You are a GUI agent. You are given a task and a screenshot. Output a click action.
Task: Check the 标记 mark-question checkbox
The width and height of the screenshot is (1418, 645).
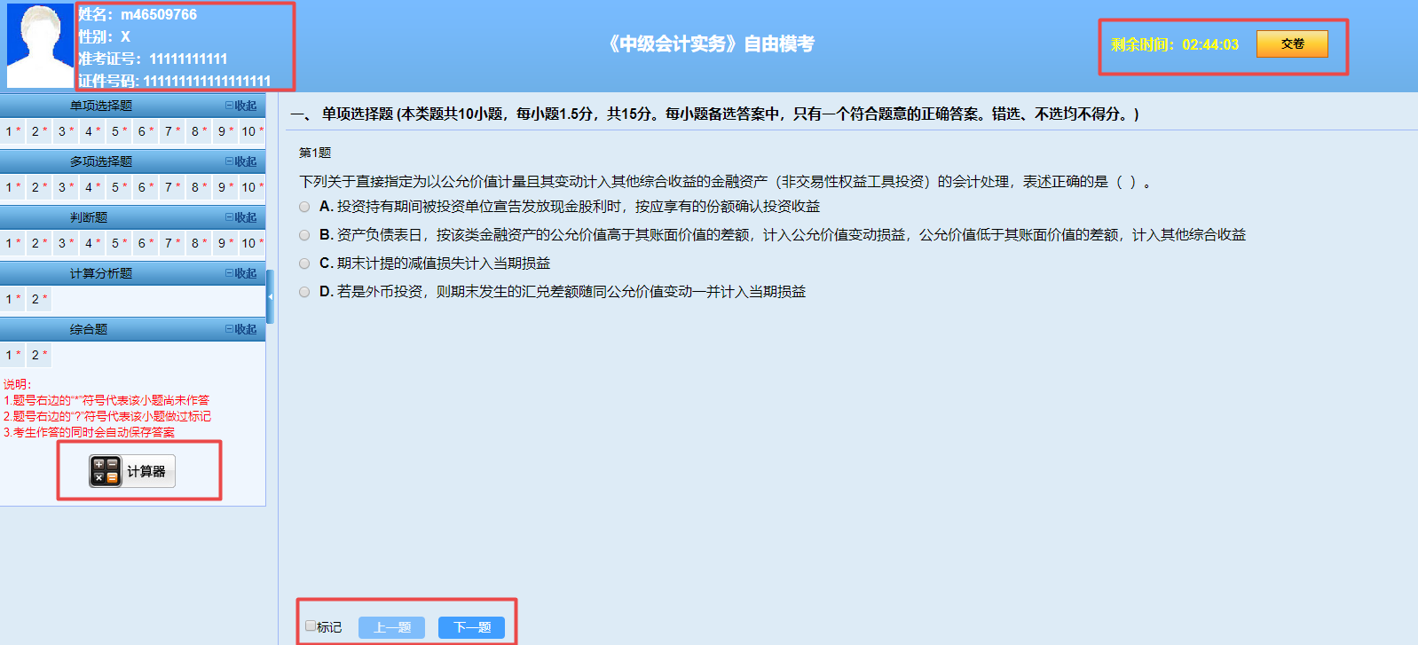tap(311, 625)
